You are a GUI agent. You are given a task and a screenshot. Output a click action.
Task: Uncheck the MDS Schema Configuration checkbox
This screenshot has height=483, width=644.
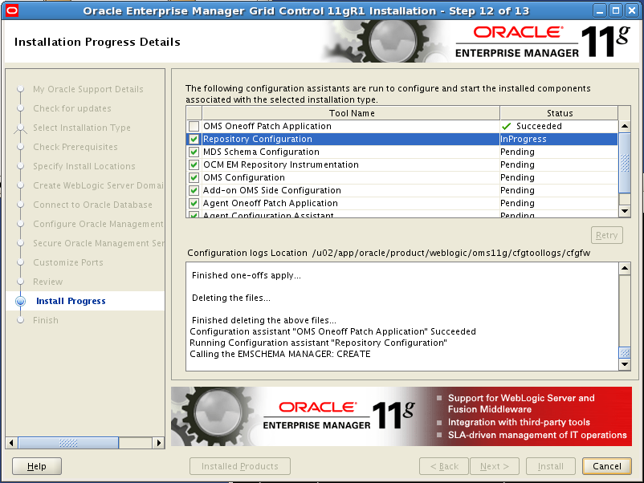194,152
